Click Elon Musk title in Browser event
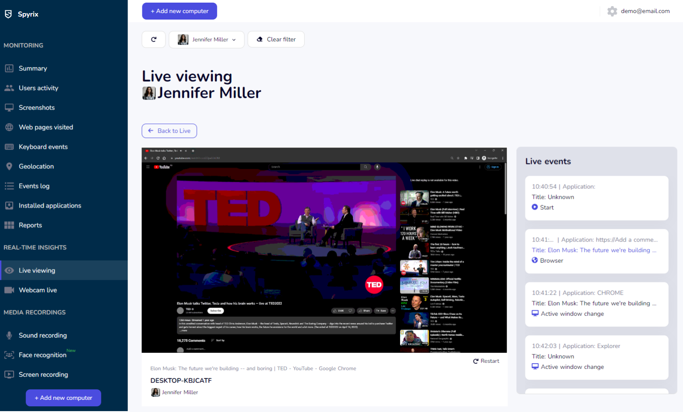 click(594, 250)
